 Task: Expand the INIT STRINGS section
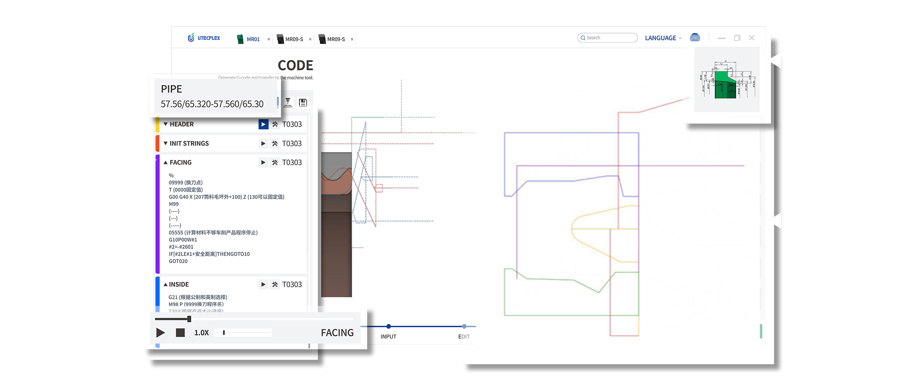tap(165, 143)
